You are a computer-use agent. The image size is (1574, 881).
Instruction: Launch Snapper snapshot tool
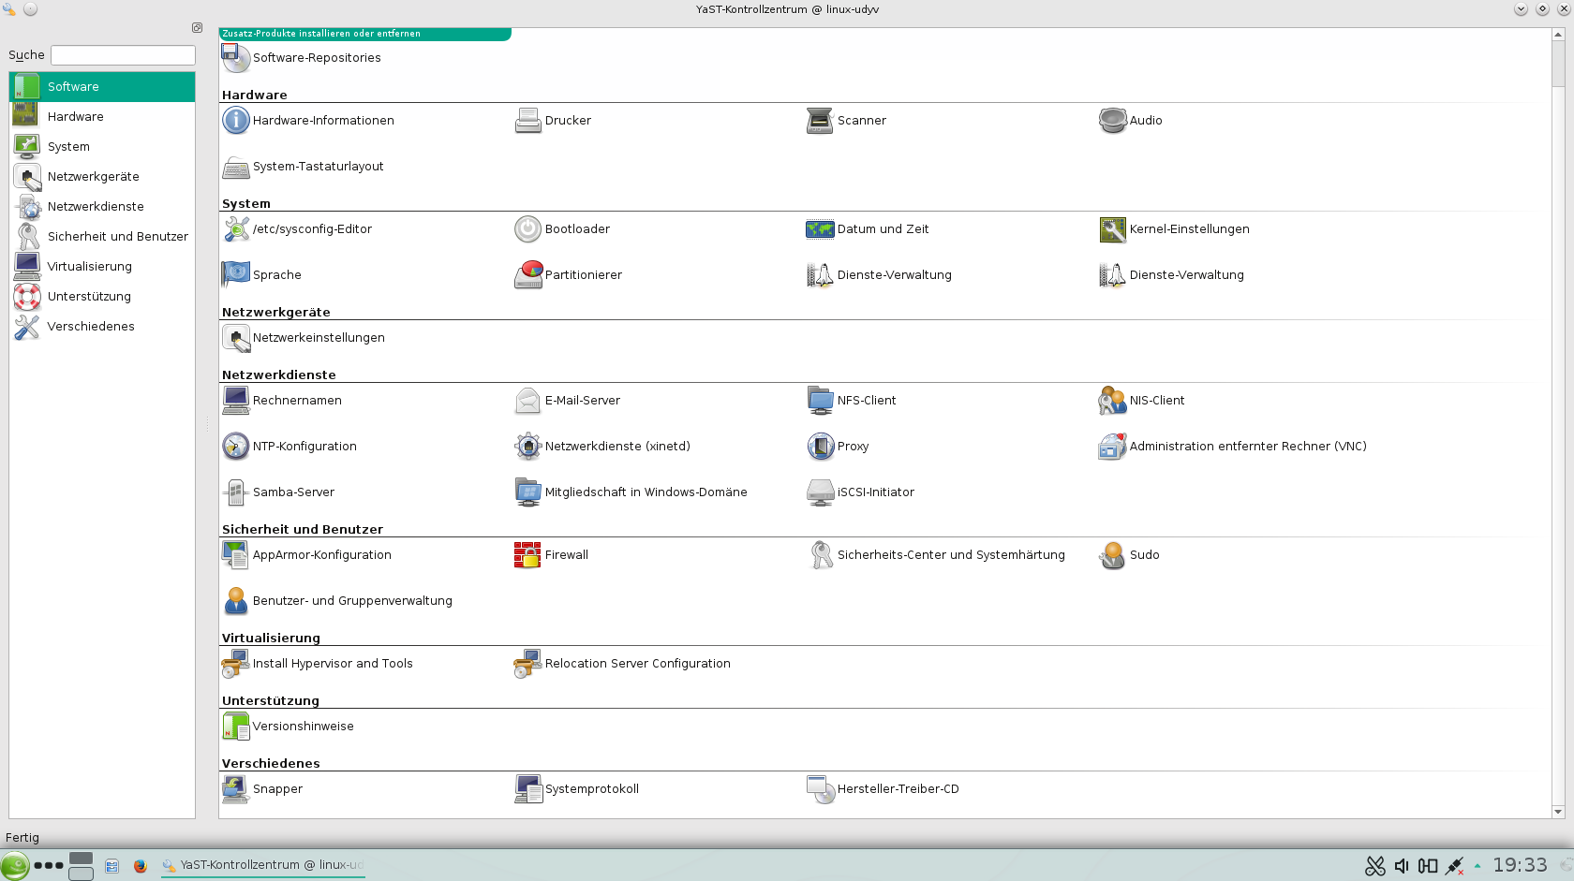(277, 788)
